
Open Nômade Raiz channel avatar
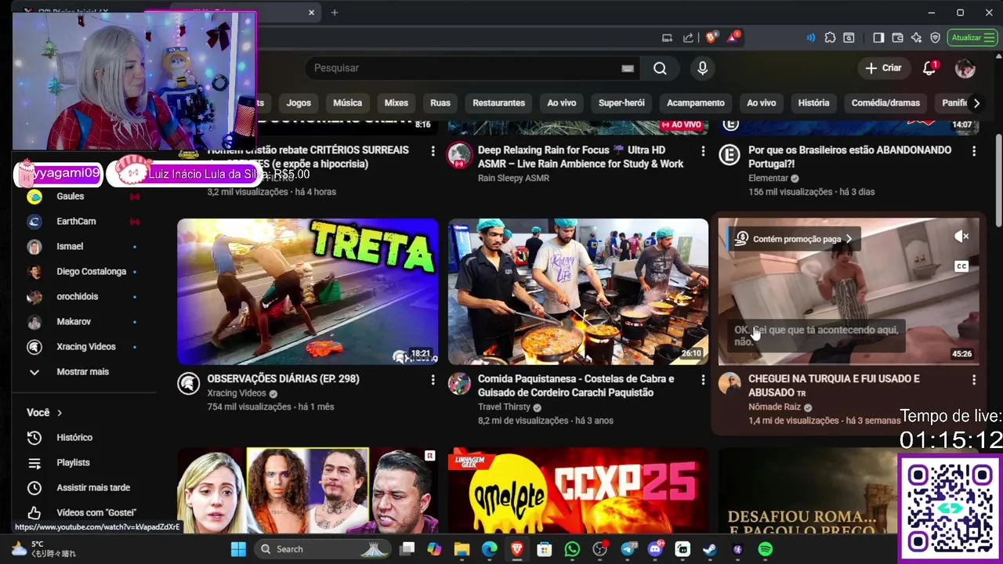coord(730,384)
